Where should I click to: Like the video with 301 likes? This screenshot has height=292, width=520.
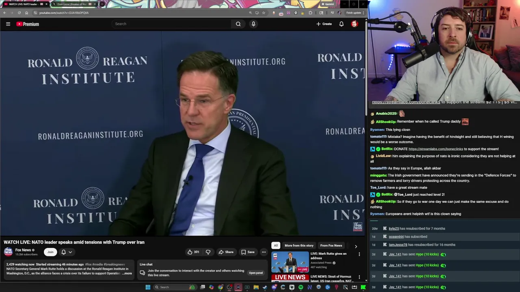(193, 252)
